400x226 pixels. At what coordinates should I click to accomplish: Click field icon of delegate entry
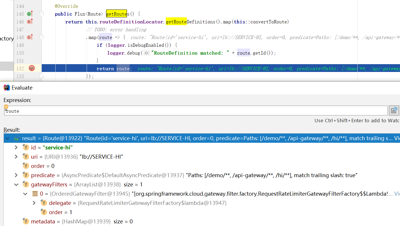(x=44, y=203)
